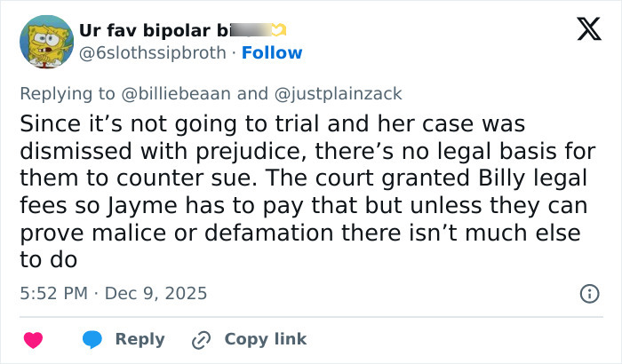The width and height of the screenshot is (622, 364).
Task: Open the Twitter info circle icon
Action: click(588, 292)
